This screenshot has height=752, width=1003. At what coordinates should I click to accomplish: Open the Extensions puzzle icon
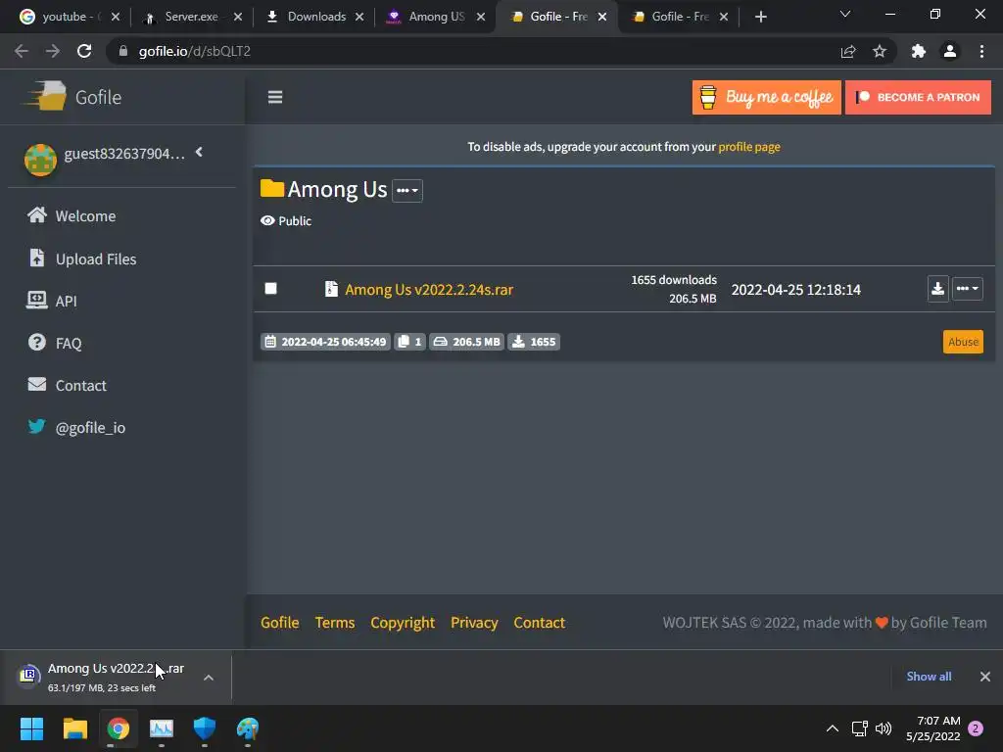click(919, 51)
